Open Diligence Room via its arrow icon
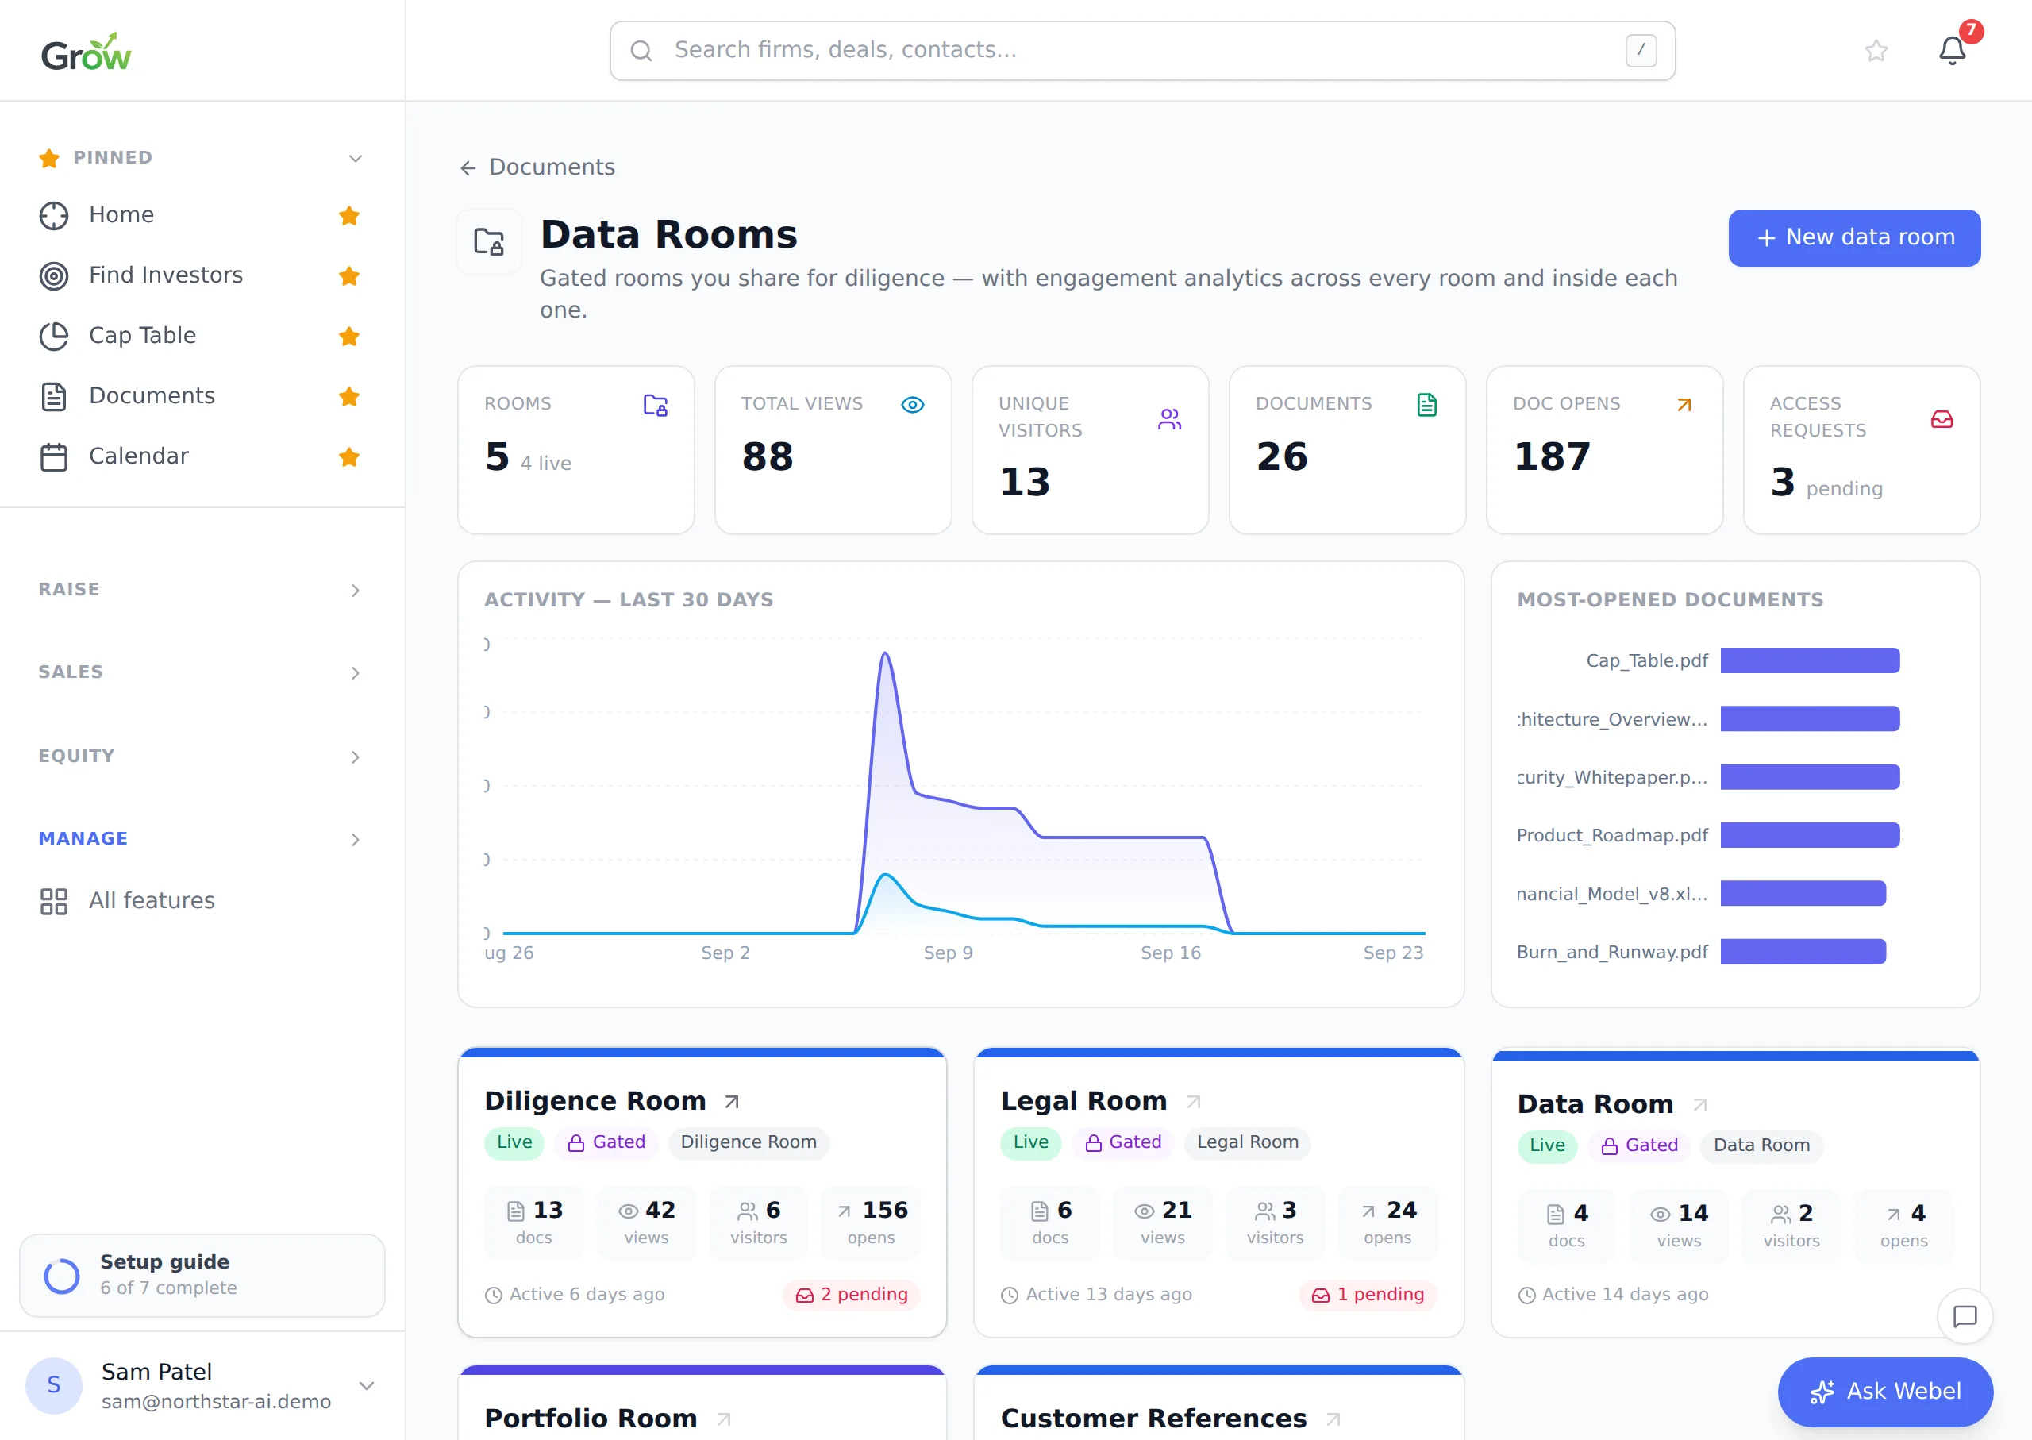 tap(731, 1101)
